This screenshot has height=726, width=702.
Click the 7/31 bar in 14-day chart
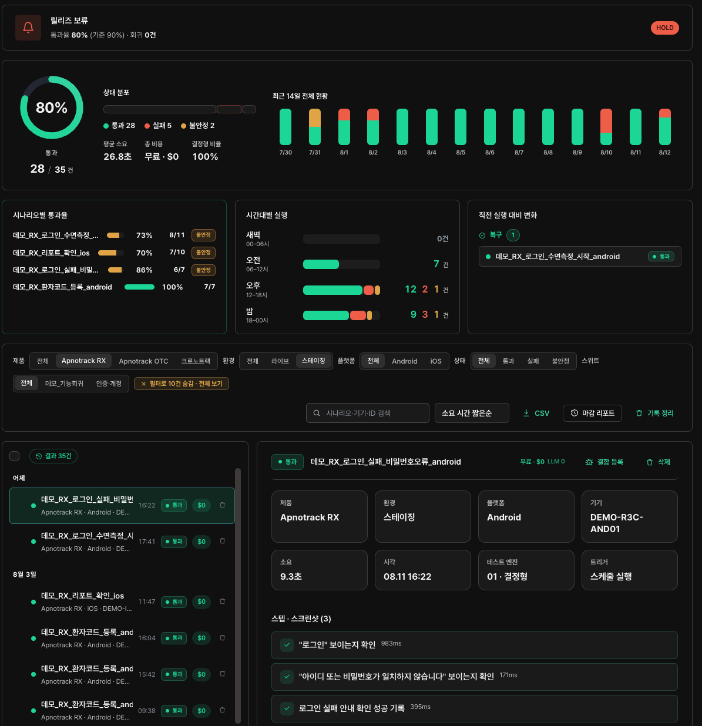pos(315,127)
